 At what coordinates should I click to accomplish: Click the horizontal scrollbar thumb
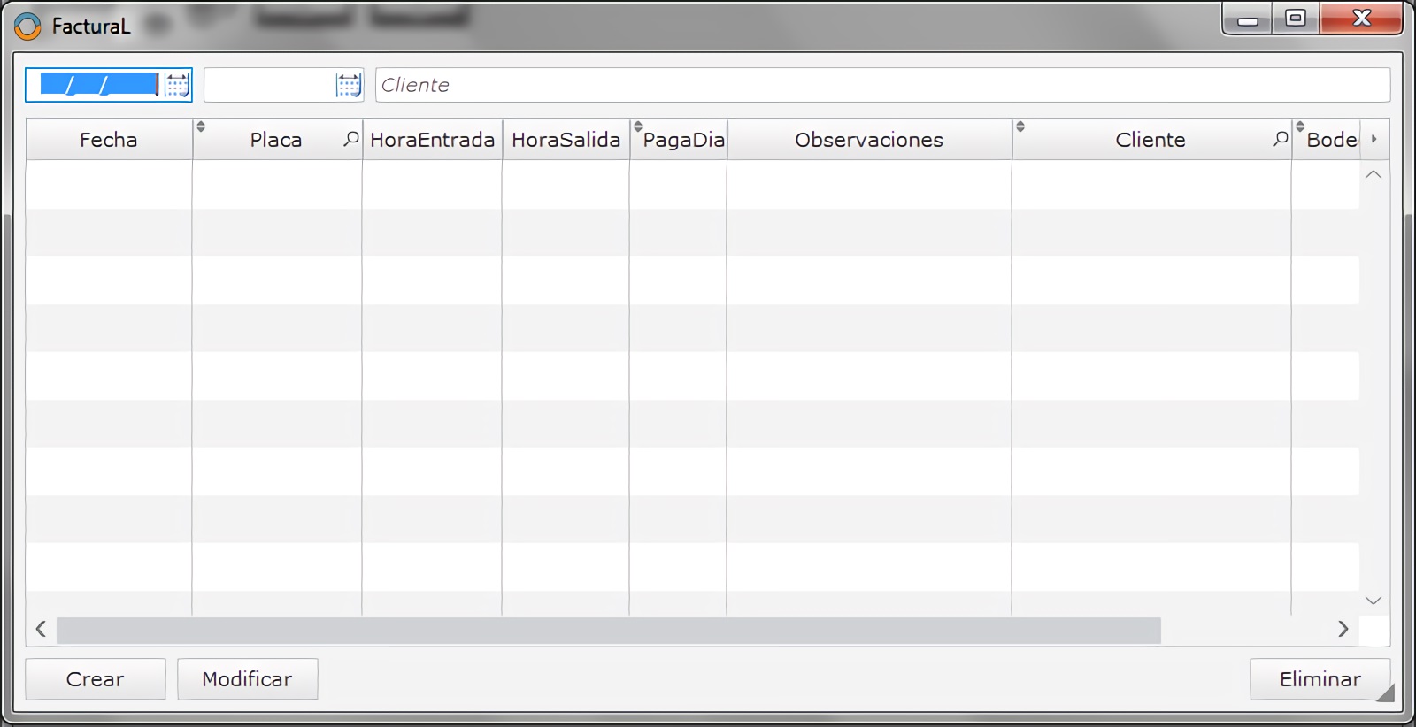608,630
